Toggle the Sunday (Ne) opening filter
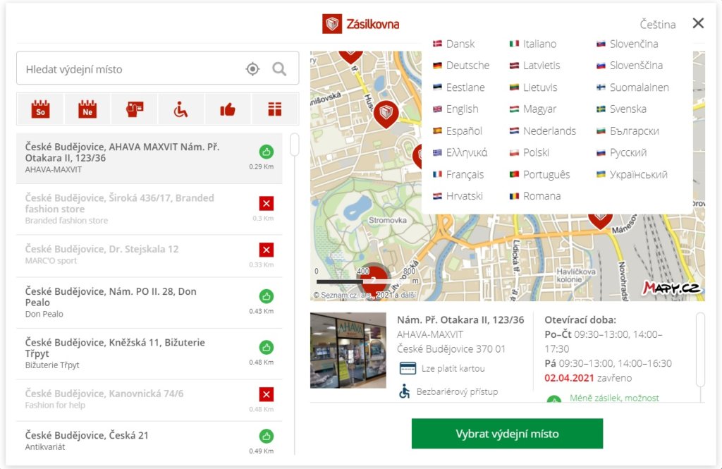Image resolution: width=722 pixels, height=469 pixels. pos(87,109)
